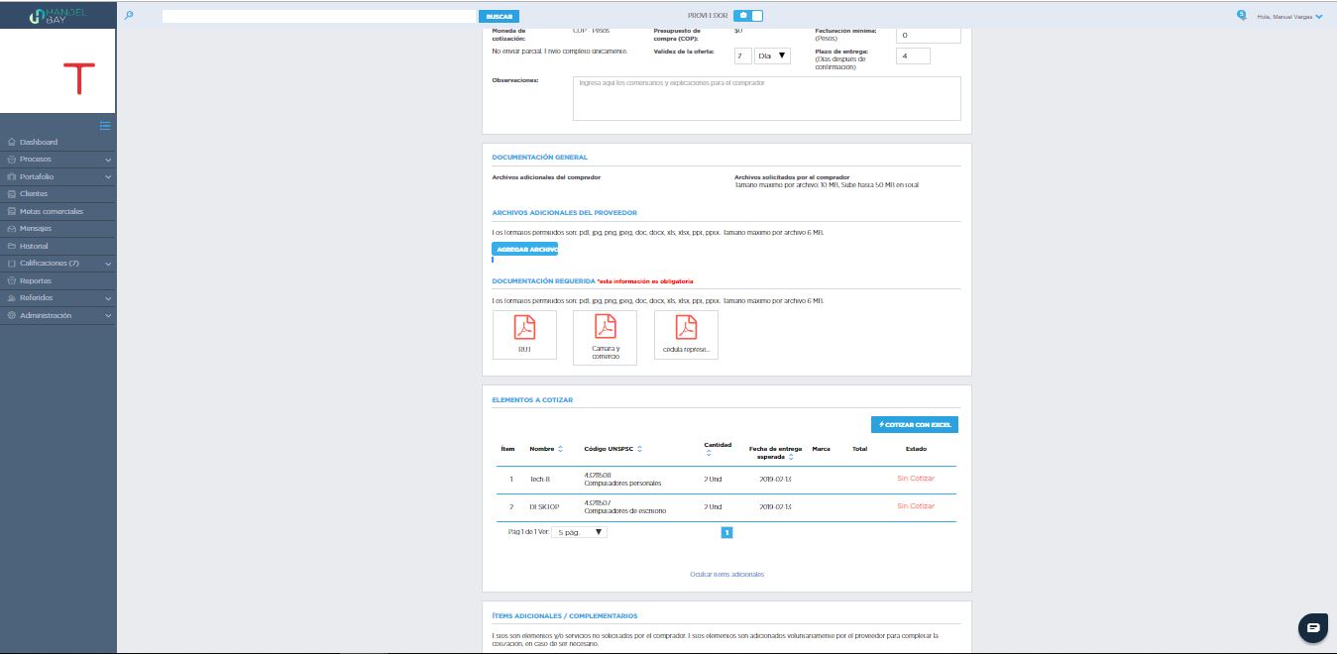Click the Observaciones text area

[767, 98]
